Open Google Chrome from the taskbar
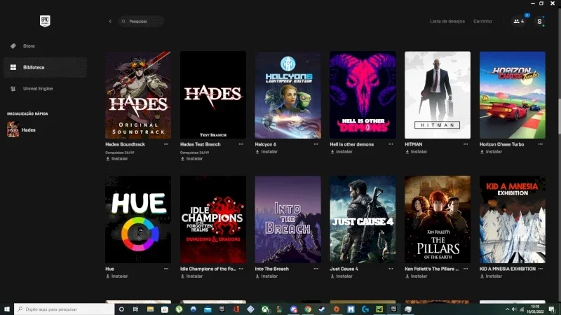This screenshot has height=315, width=561. pos(308,309)
